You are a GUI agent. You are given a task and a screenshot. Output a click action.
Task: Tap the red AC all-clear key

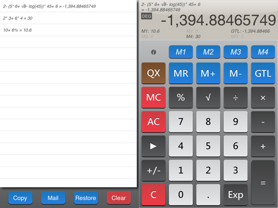(x=154, y=122)
